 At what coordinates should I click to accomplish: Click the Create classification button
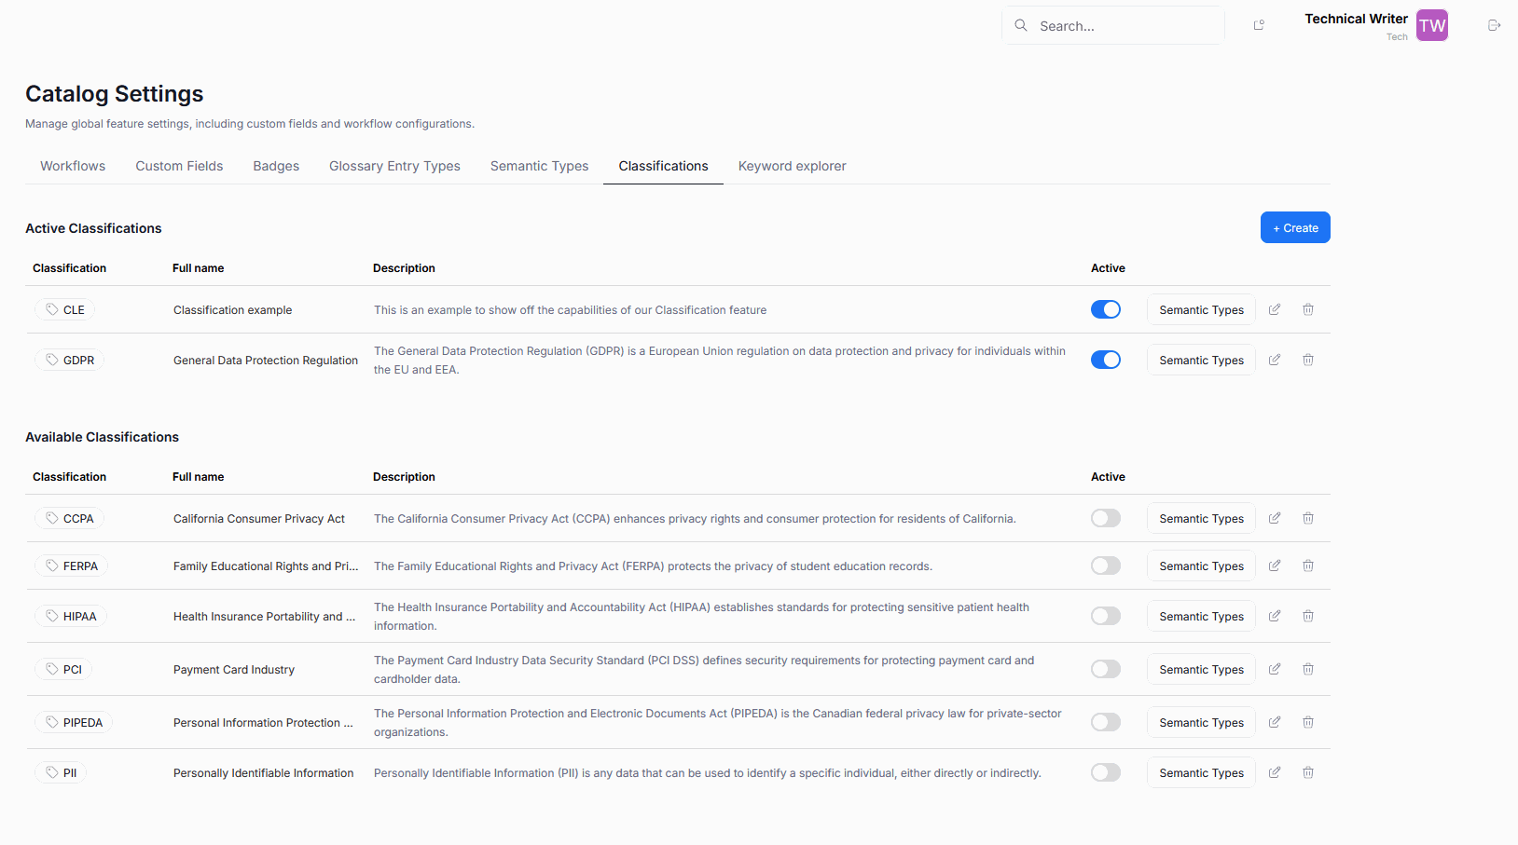[x=1295, y=227]
